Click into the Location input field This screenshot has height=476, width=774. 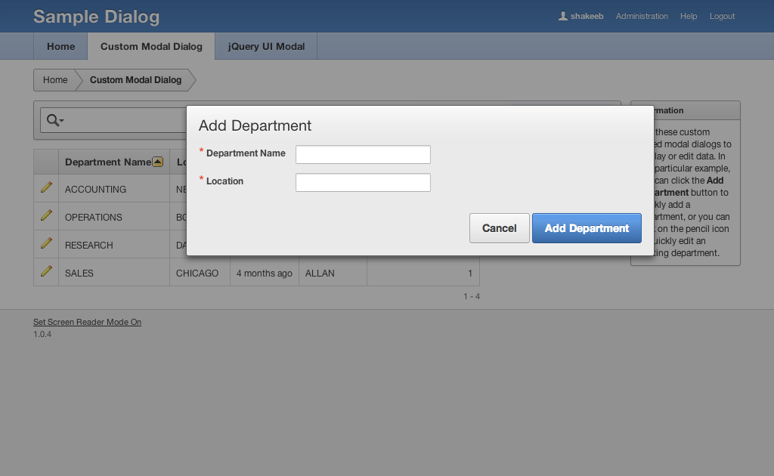coord(363,183)
